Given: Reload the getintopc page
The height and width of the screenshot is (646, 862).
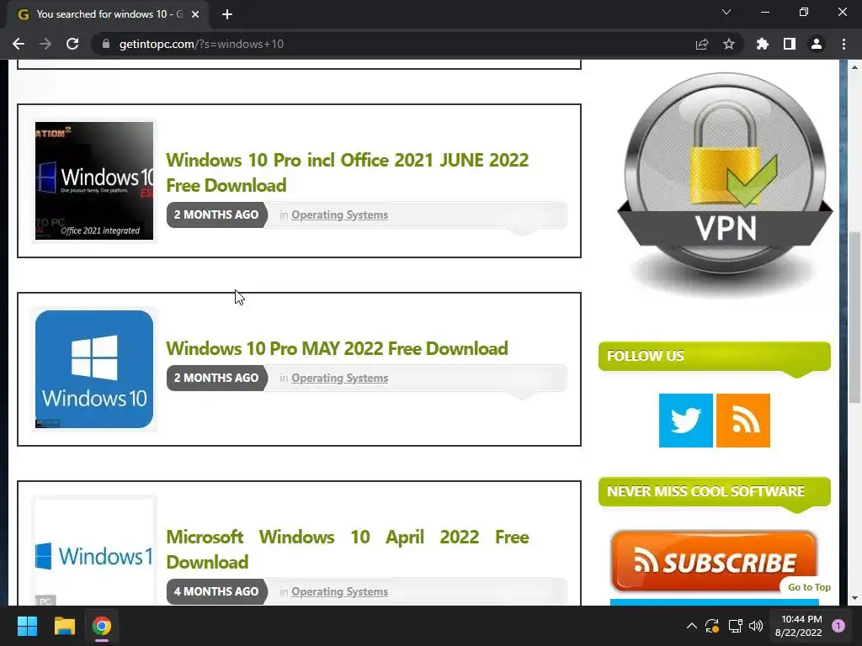Looking at the screenshot, I should (x=72, y=44).
